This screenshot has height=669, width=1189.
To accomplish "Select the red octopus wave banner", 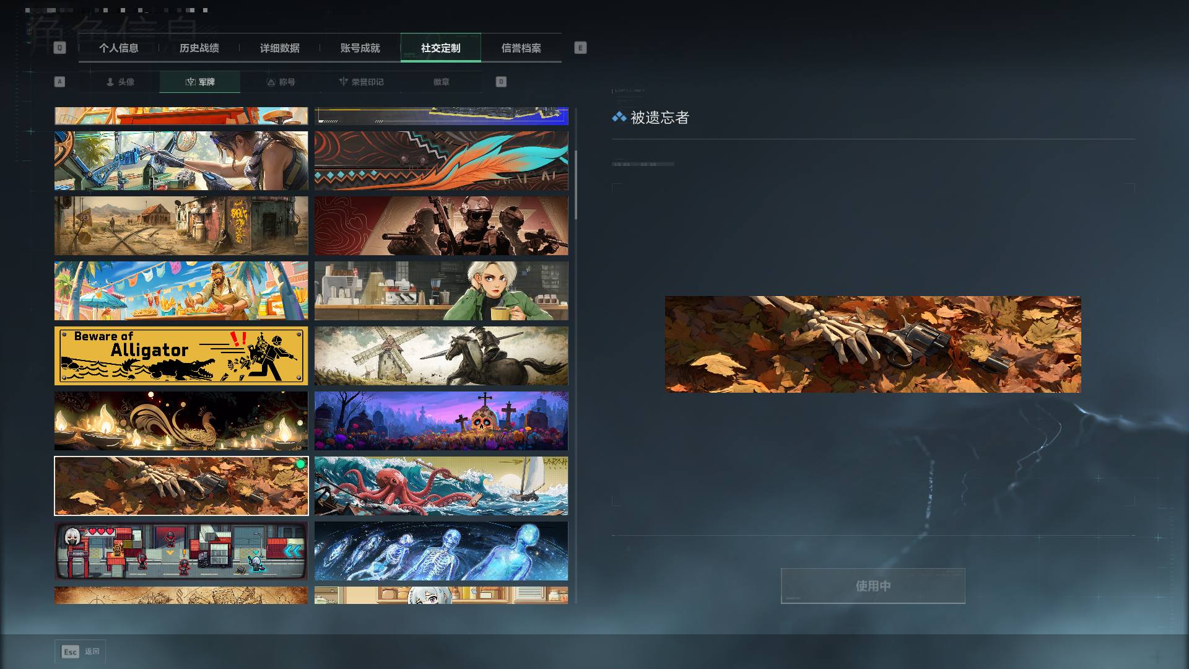I will [441, 486].
